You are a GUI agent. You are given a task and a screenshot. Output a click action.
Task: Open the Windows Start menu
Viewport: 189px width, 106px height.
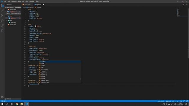2,104
